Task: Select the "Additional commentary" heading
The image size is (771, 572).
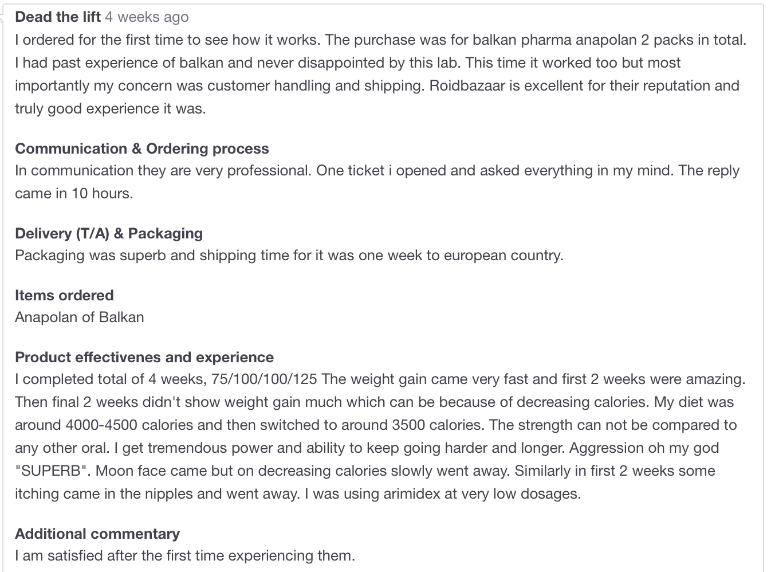Action: (x=97, y=534)
